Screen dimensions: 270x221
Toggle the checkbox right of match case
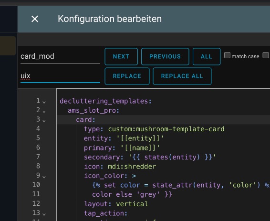click(x=266, y=55)
